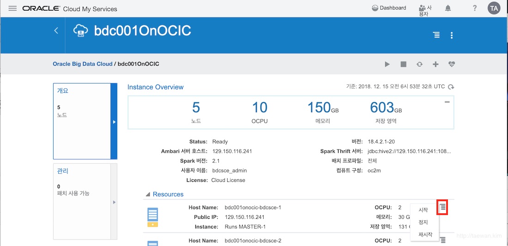The height and width of the screenshot is (246, 508).
Task: Click the username bdcsce_admin
Action: tap(230, 170)
